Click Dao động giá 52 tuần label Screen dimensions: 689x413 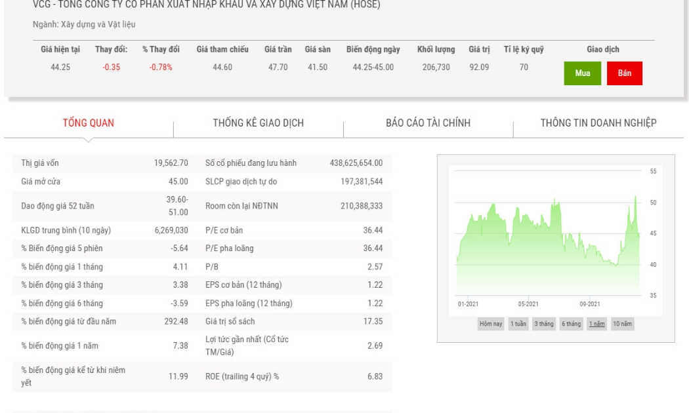58,206
